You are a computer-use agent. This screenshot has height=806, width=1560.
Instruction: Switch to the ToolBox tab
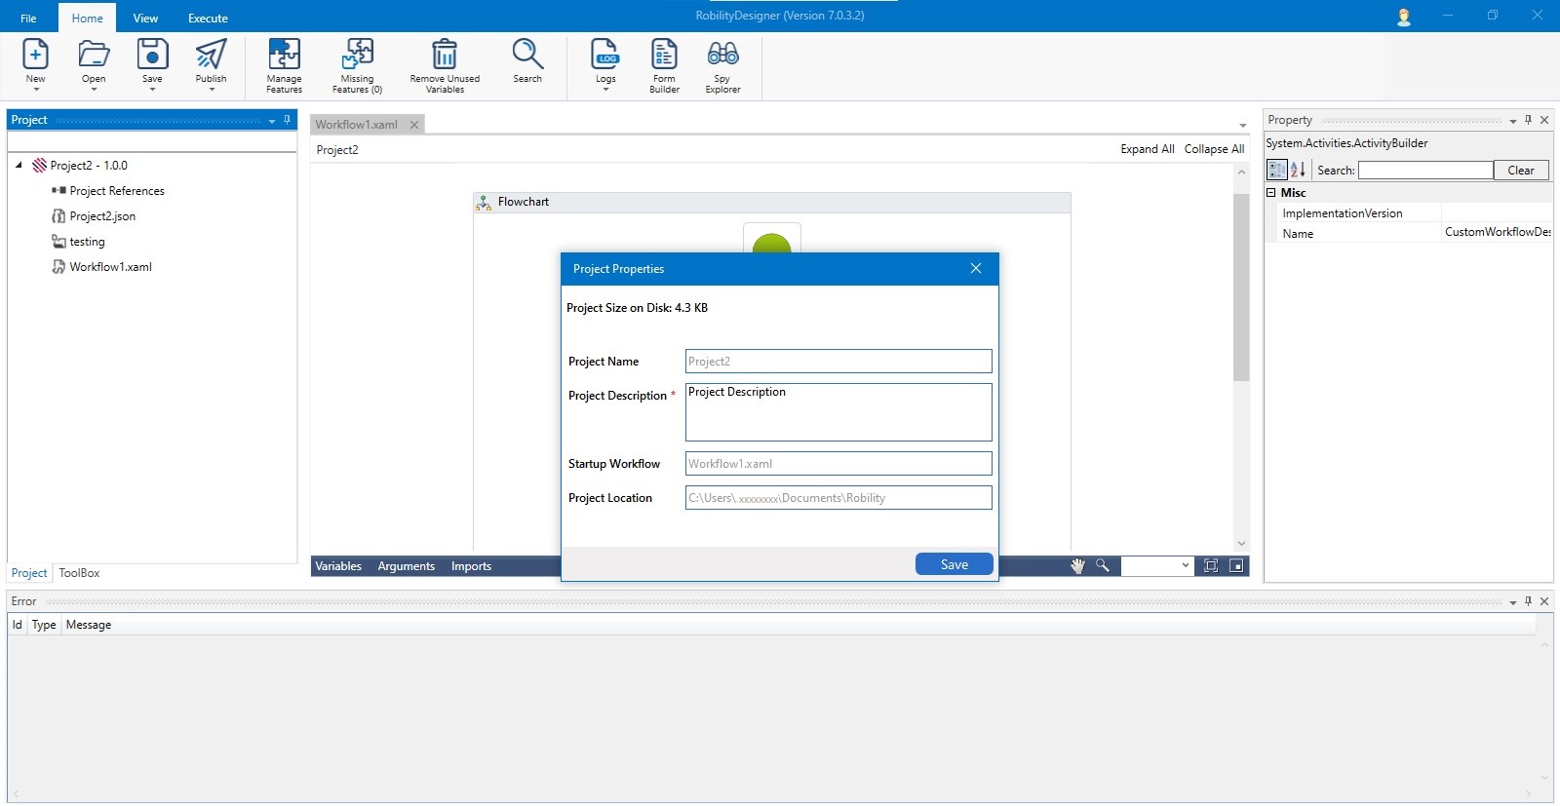coord(79,573)
